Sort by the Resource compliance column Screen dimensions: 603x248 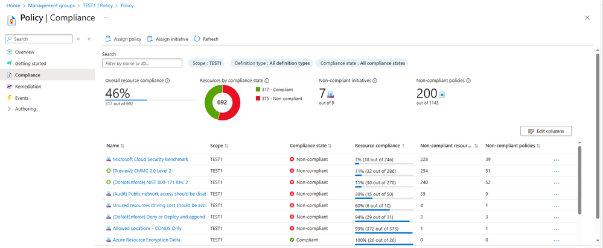[x=380, y=146]
